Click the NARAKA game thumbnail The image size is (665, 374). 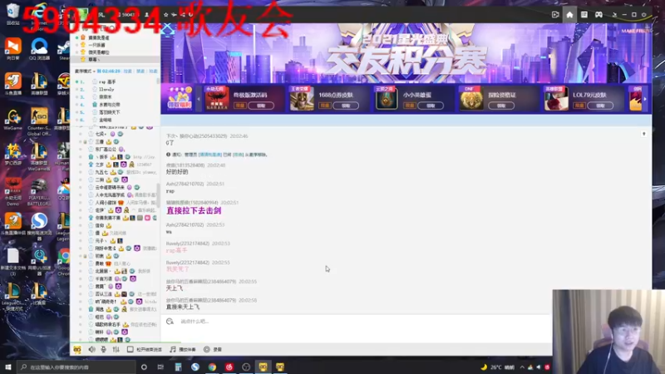(217, 98)
